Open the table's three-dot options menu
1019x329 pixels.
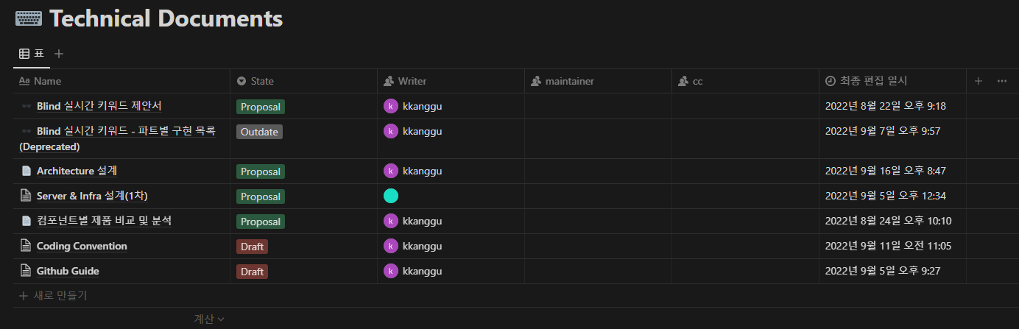click(1002, 81)
